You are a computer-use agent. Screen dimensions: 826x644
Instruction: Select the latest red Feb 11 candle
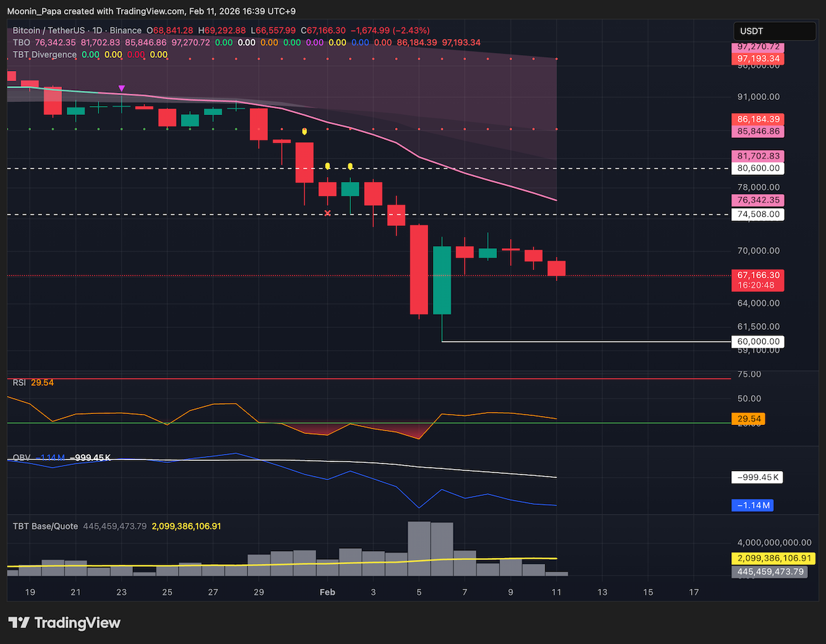click(x=556, y=269)
